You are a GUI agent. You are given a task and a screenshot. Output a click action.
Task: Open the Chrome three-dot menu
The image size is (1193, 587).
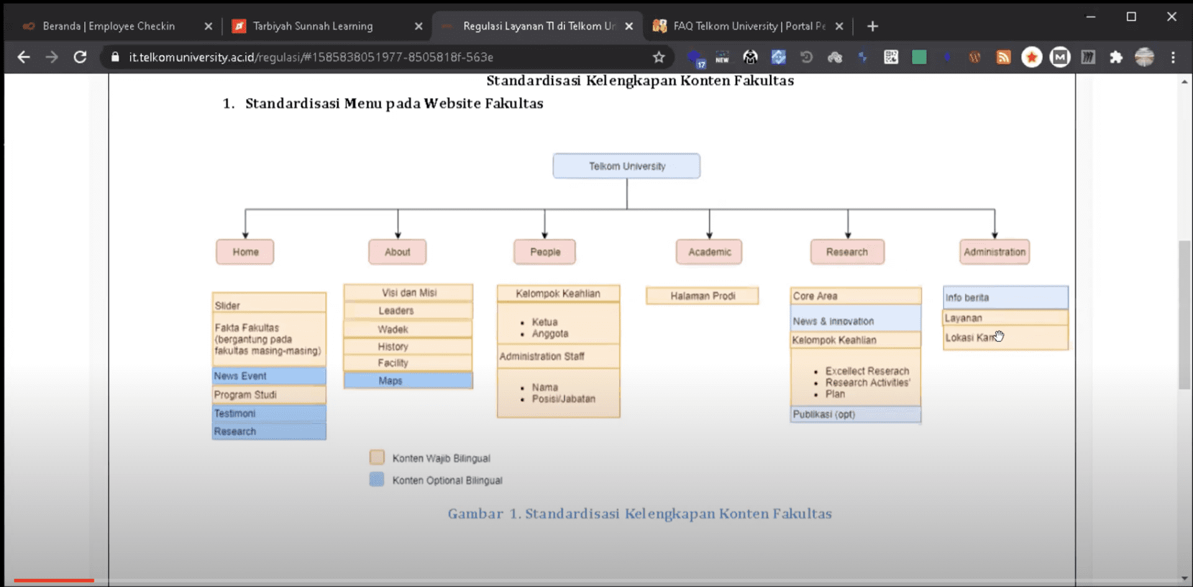(1173, 57)
